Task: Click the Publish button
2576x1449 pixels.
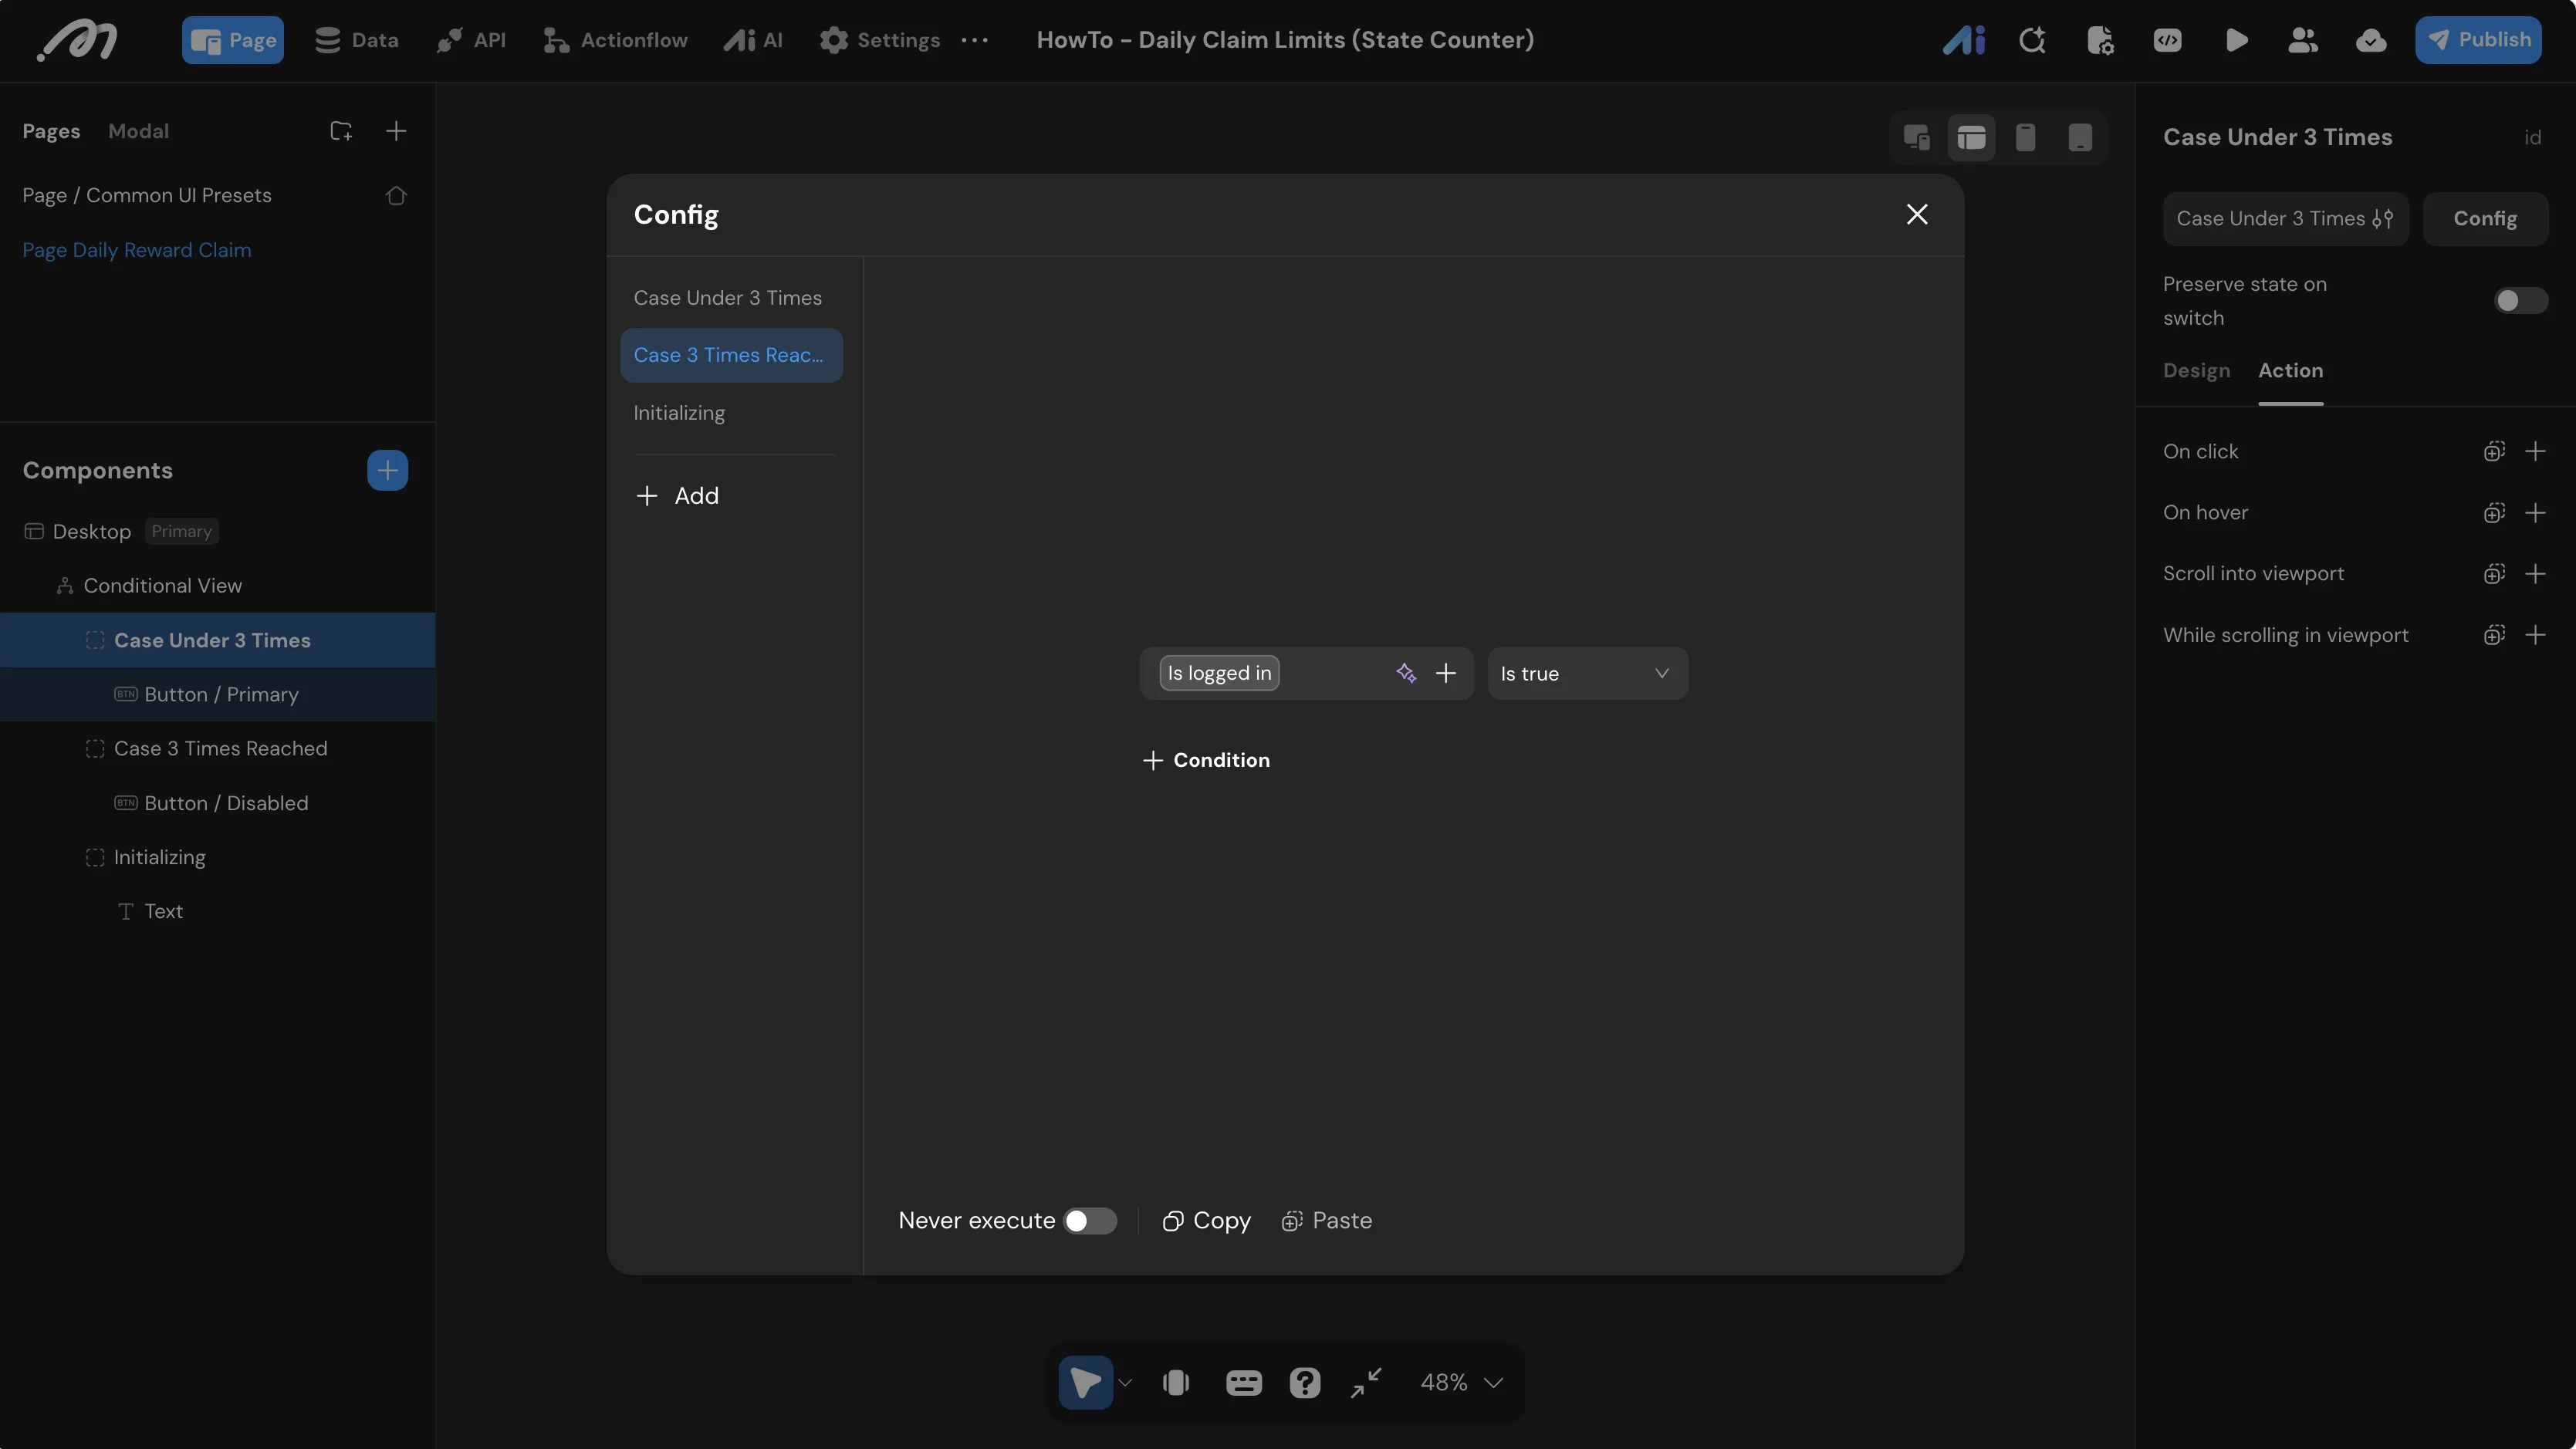Action: [x=2478, y=40]
